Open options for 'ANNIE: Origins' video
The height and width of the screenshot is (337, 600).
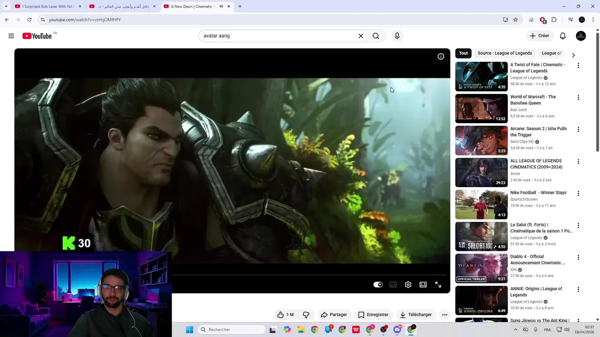coord(578,290)
